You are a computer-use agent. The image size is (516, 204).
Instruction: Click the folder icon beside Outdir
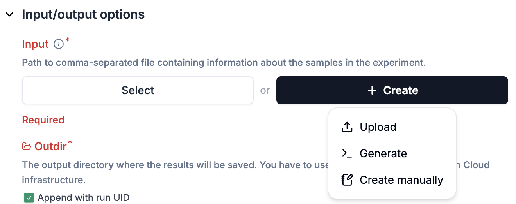[x=27, y=146]
